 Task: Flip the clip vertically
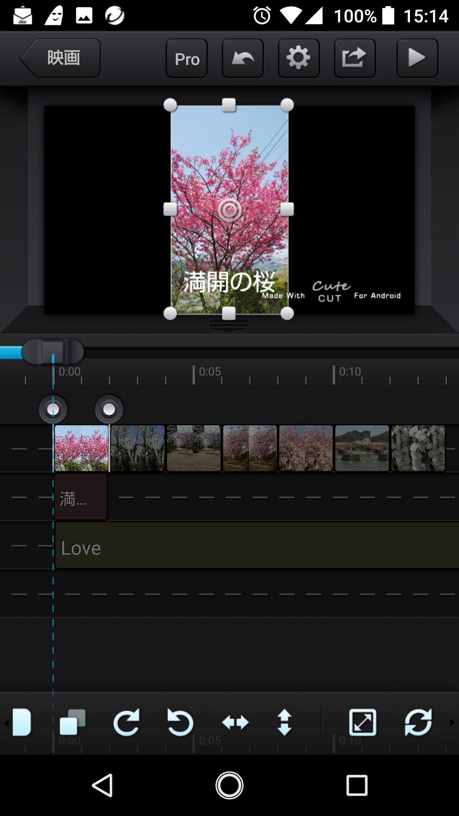pos(285,723)
